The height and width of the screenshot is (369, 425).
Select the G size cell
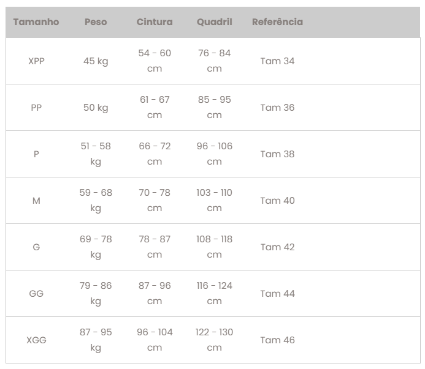tap(36, 247)
